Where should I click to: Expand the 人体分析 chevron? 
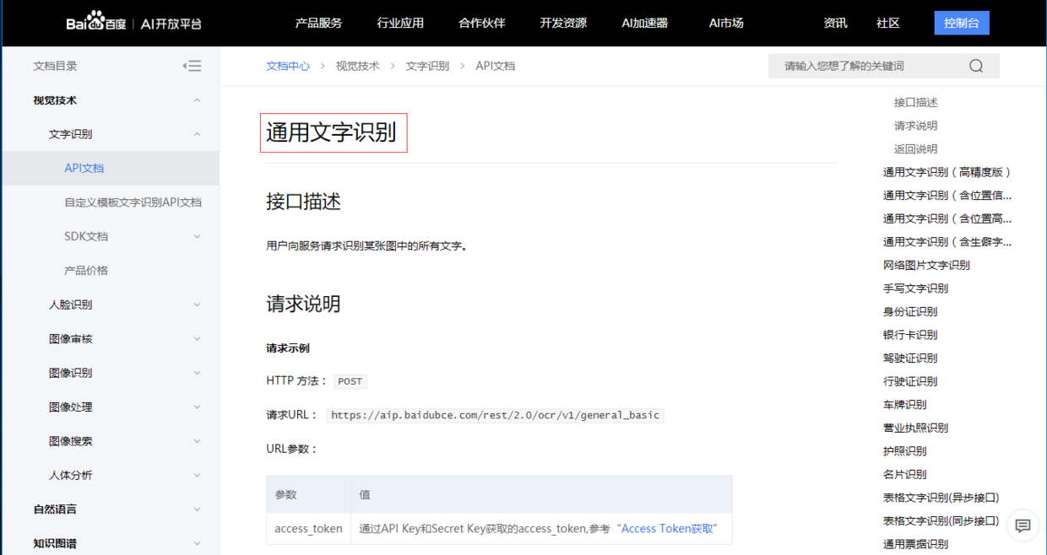tap(197, 475)
